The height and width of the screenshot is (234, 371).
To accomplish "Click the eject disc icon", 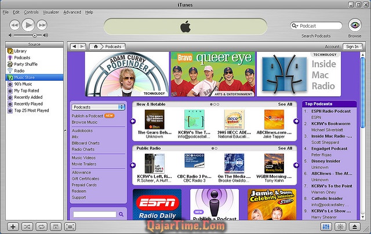I will [356, 226].
